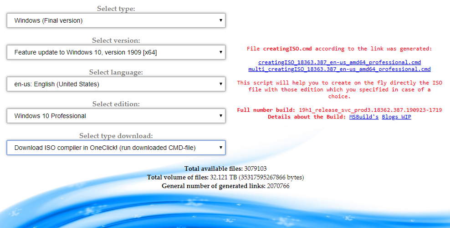450x228 pixels.
Task: Click 'File creatingISO.cmd according to the link' text
Action: tap(339, 49)
